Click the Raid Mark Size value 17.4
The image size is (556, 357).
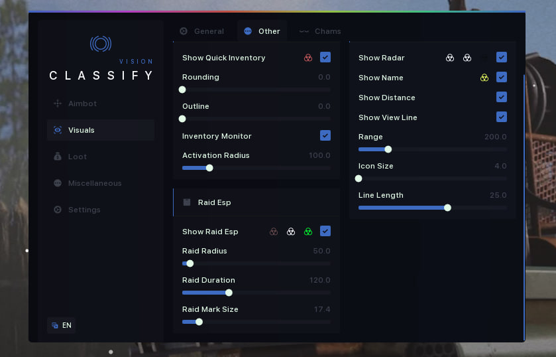pos(322,309)
